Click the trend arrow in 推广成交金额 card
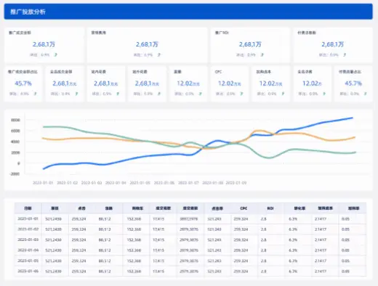The height and width of the screenshot is (286, 378). pyautogui.click(x=56, y=55)
